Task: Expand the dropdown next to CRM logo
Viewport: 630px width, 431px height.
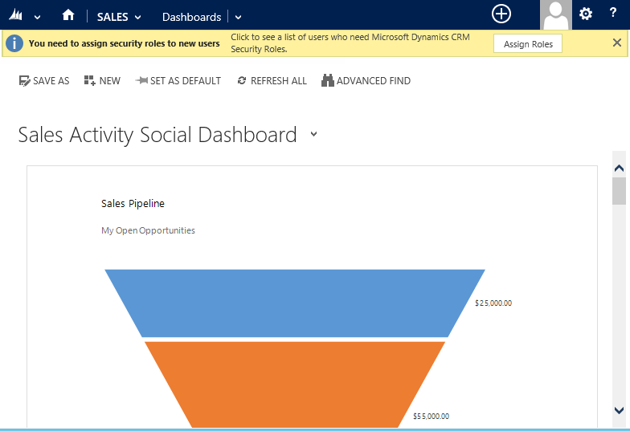Action: [37, 17]
